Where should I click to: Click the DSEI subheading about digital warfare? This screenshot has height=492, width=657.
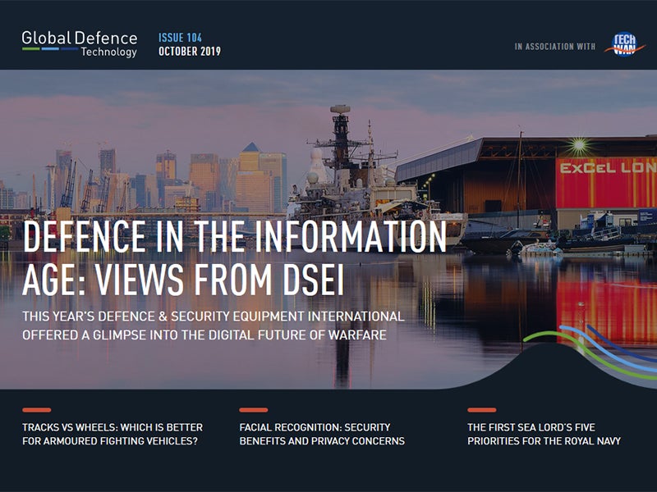click(213, 325)
